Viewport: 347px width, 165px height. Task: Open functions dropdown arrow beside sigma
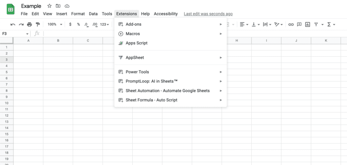[334, 25]
